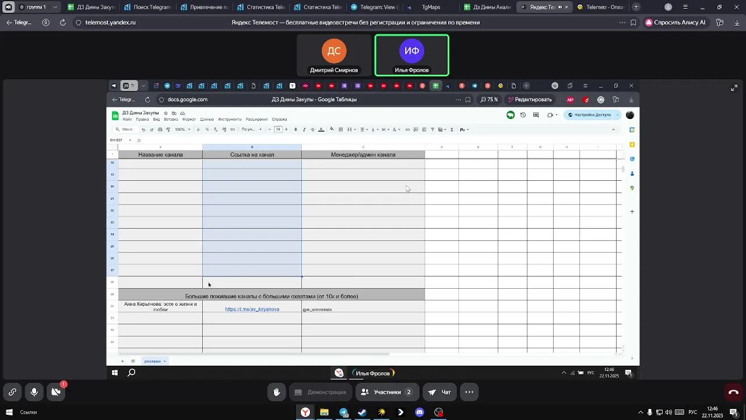Show all sheets list

pyautogui.click(x=133, y=361)
